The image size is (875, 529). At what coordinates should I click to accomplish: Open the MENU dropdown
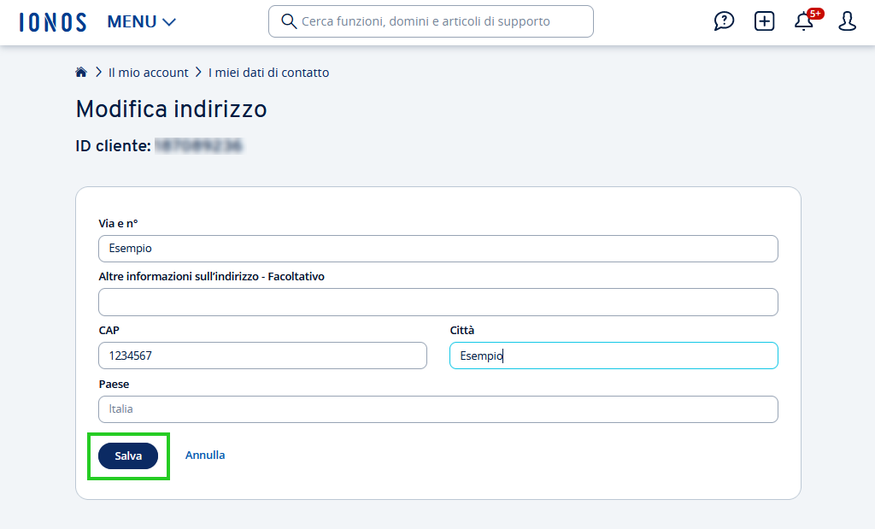(142, 21)
